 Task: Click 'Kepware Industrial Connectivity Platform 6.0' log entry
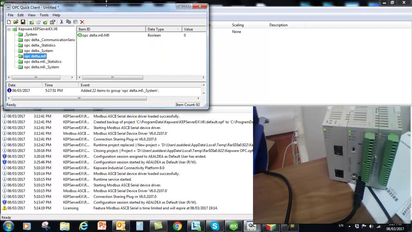point(129,168)
